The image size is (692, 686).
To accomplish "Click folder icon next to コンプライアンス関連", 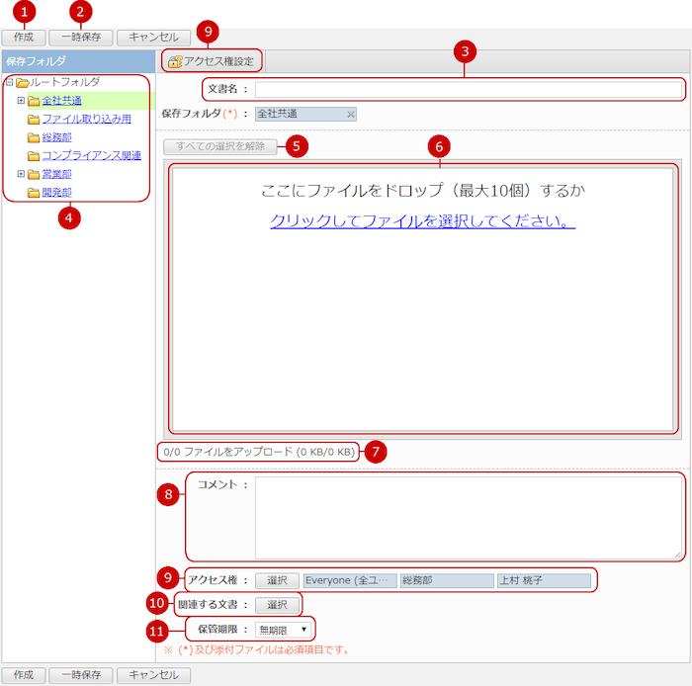I will coord(34,156).
